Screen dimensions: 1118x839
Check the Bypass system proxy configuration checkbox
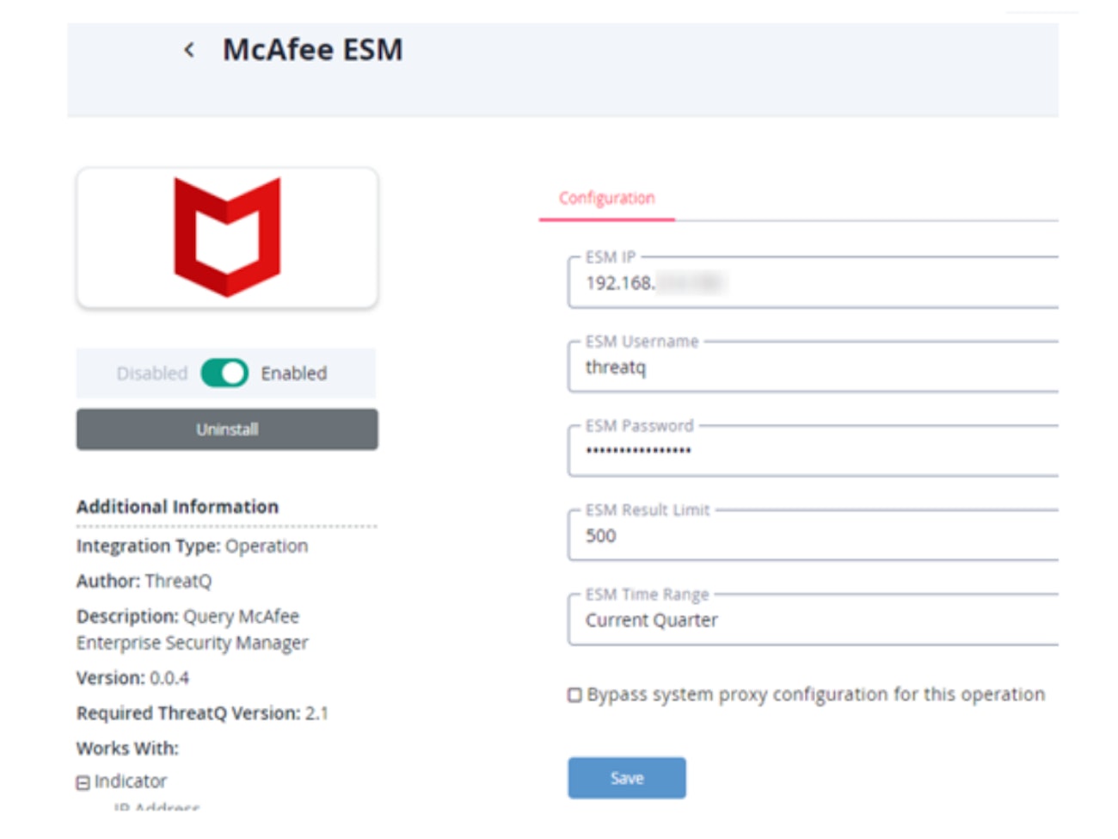574,695
